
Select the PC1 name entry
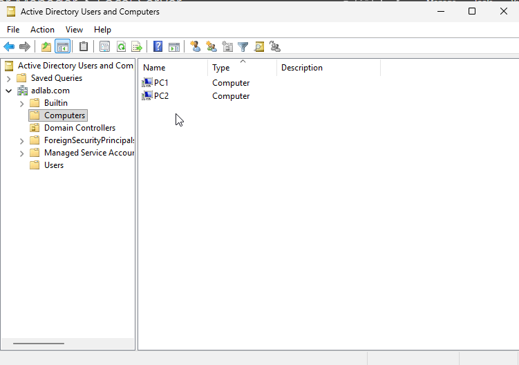[x=161, y=82]
